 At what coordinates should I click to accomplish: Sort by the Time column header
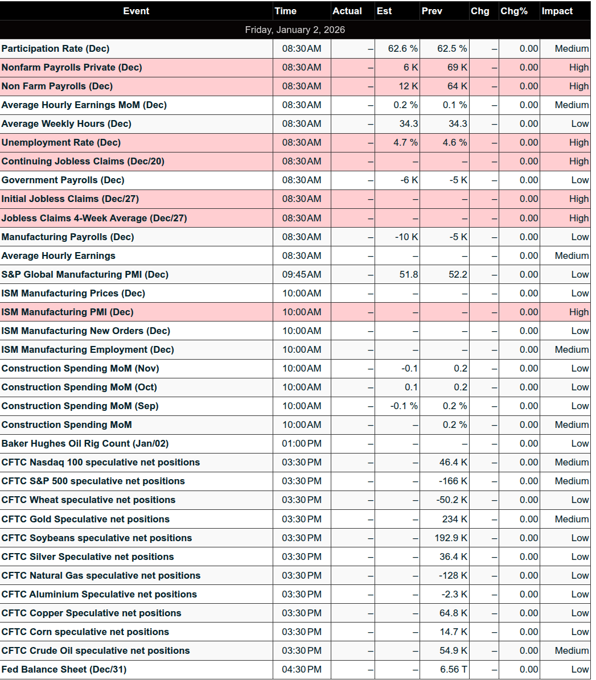(285, 11)
